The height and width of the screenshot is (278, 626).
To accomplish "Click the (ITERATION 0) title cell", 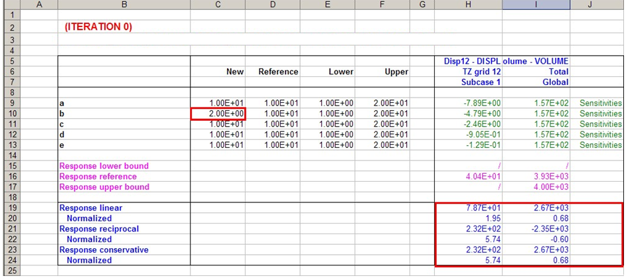I will click(x=98, y=27).
